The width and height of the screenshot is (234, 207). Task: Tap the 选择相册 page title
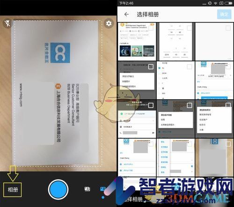[x=148, y=15]
